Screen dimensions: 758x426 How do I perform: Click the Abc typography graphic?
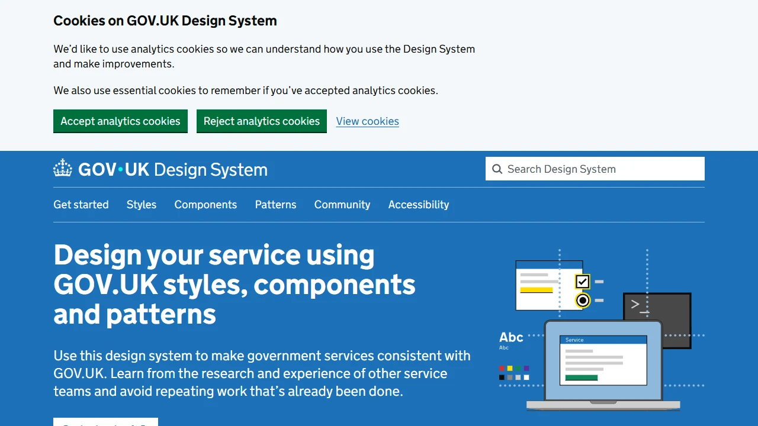(510, 337)
